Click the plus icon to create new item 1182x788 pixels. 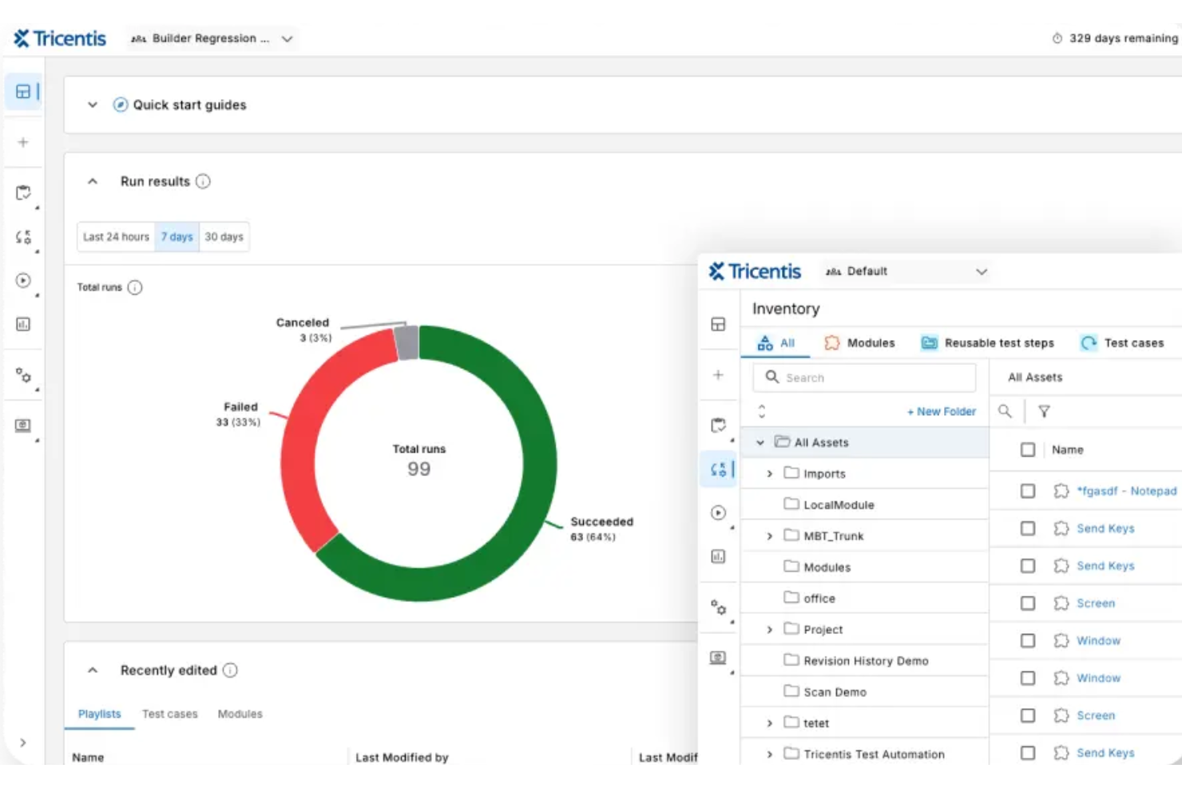point(23,141)
